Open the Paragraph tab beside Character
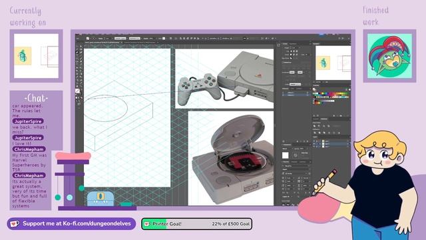The width and height of the screenshot is (426, 240). [294, 162]
